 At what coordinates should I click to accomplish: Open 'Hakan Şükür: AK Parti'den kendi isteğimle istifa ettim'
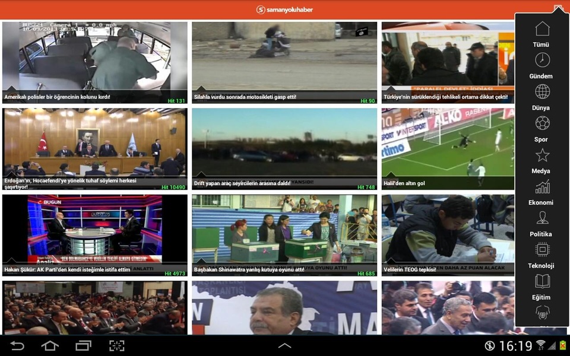pyautogui.click(x=95, y=236)
